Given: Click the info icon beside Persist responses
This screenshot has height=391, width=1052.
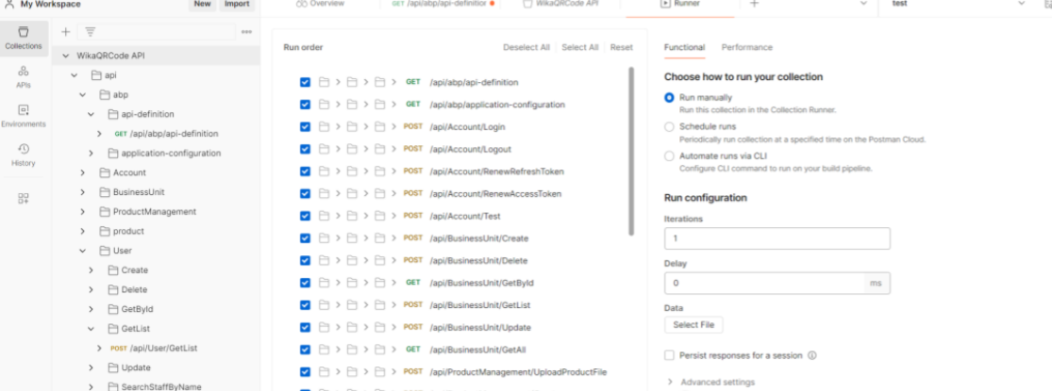Looking at the screenshot, I should (812, 355).
